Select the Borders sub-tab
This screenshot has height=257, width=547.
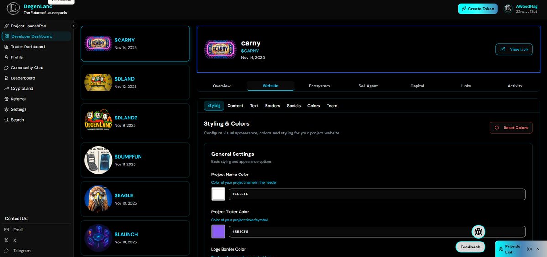pos(272,106)
